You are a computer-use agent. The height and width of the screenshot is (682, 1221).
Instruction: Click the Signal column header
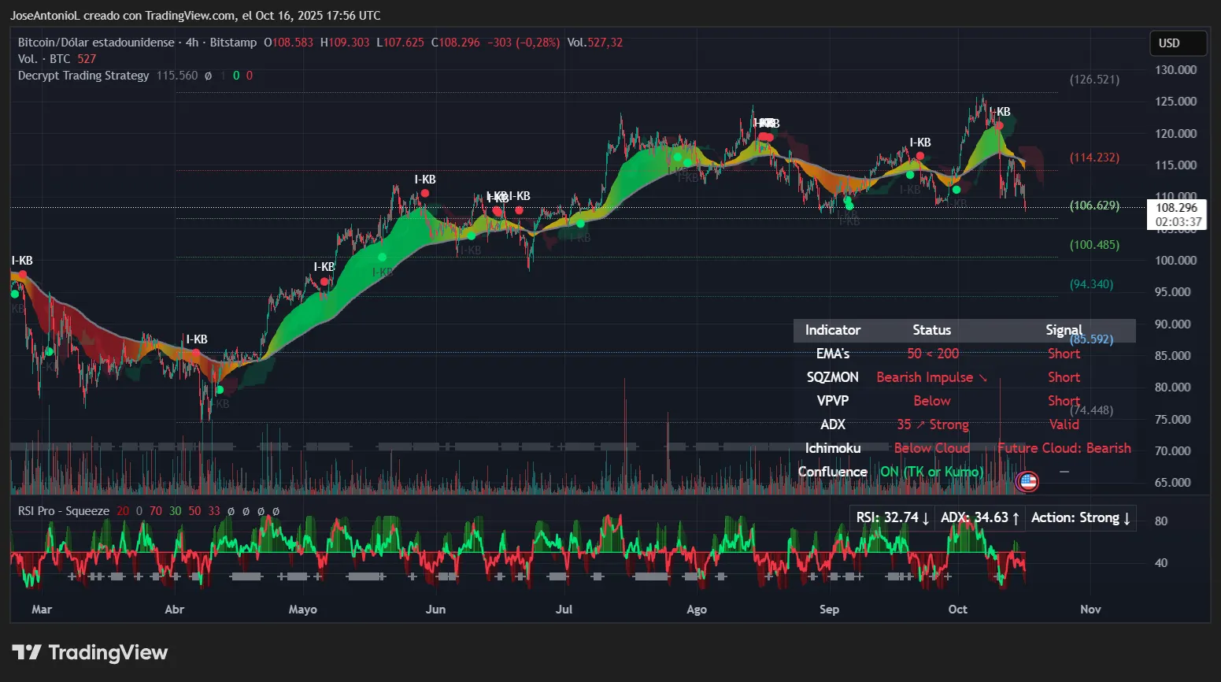1064,330
